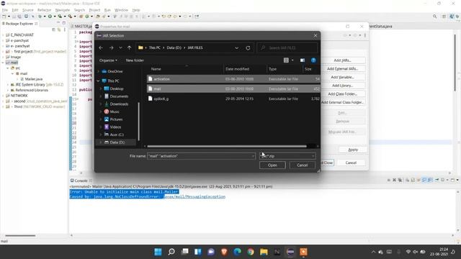Screen dimensions: 461x259
Task: Open Eclipse Navigate menu
Action: 63,10
